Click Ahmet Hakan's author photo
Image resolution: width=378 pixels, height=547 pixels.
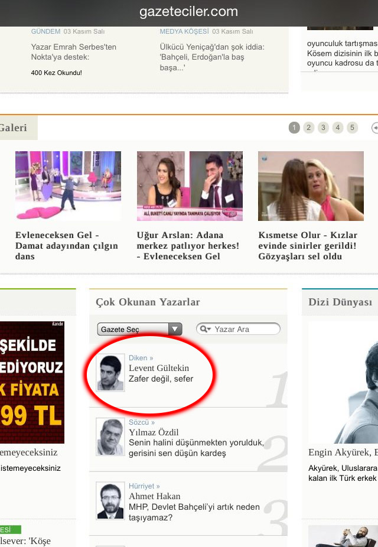pyautogui.click(x=110, y=501)
